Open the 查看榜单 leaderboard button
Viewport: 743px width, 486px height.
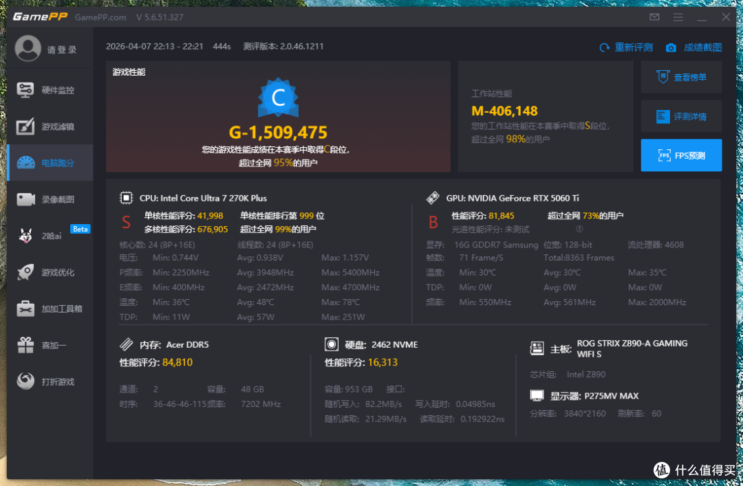coord(681,77)
